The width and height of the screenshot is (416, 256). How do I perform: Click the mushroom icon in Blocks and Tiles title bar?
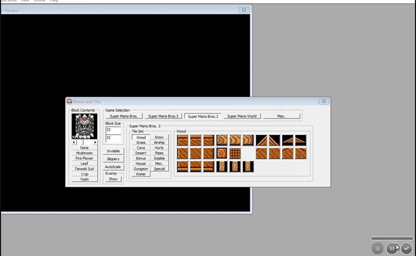(x=69, y=101)
